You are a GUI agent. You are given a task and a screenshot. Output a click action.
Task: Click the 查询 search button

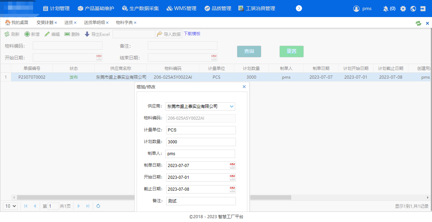tap(249, 51)
